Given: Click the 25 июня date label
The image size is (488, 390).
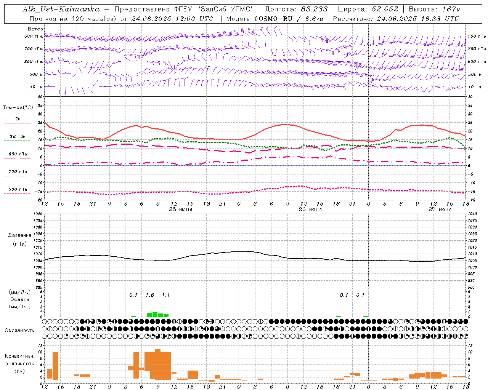Looking at the screenshot, I should [181, 209].
